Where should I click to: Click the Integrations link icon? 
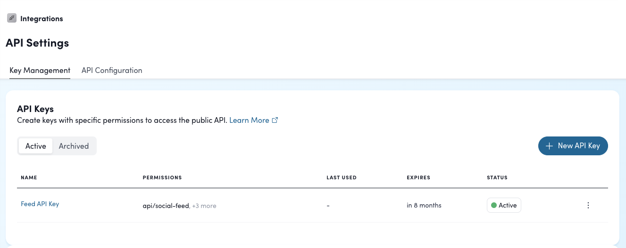(x=12, y=18)
